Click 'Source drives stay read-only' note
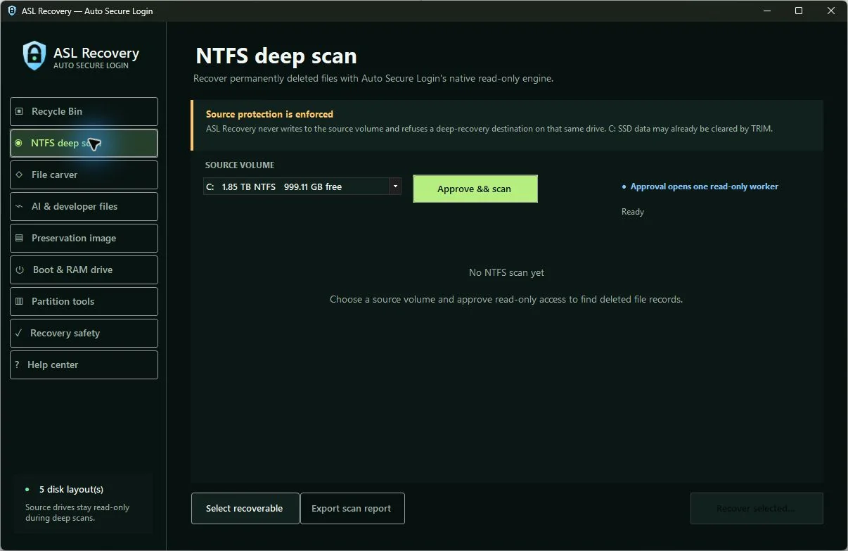This screenshot has height=551, width=848. click(x=77, y=512)
